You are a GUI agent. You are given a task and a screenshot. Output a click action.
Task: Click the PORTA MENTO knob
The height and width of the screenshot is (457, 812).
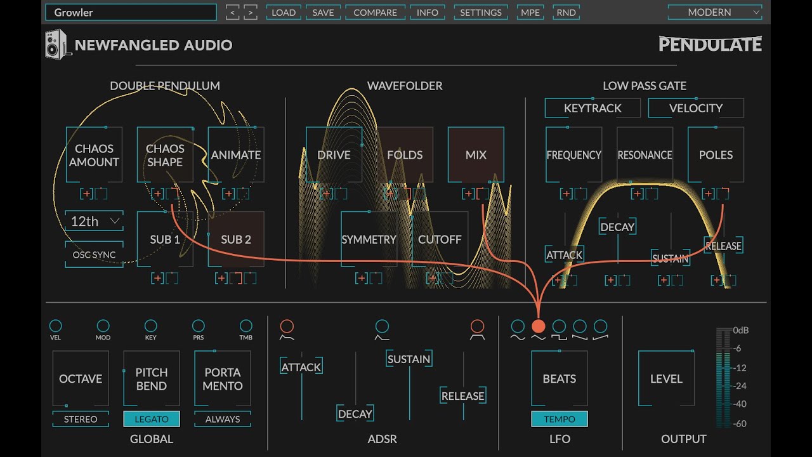tap(223, 378)
